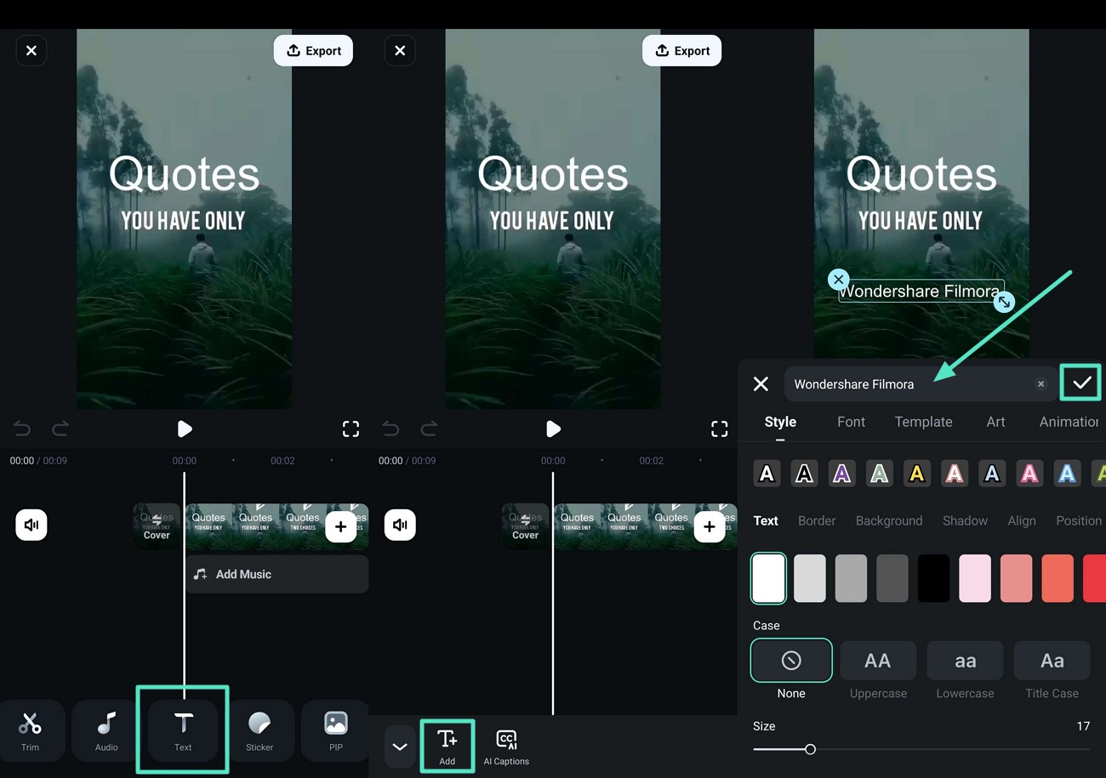The height and width of the screenshot is (778, 1106).
Task: Select the Trim scissors tool
Action: pyautogui.click(x=31, y=730)
